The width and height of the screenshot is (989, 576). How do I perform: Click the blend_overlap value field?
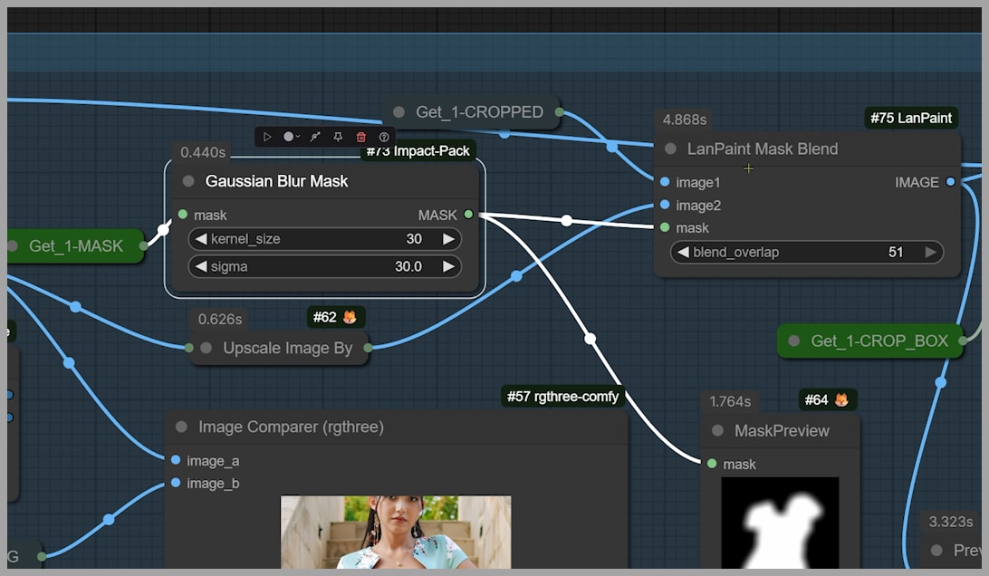coord(806,253)
